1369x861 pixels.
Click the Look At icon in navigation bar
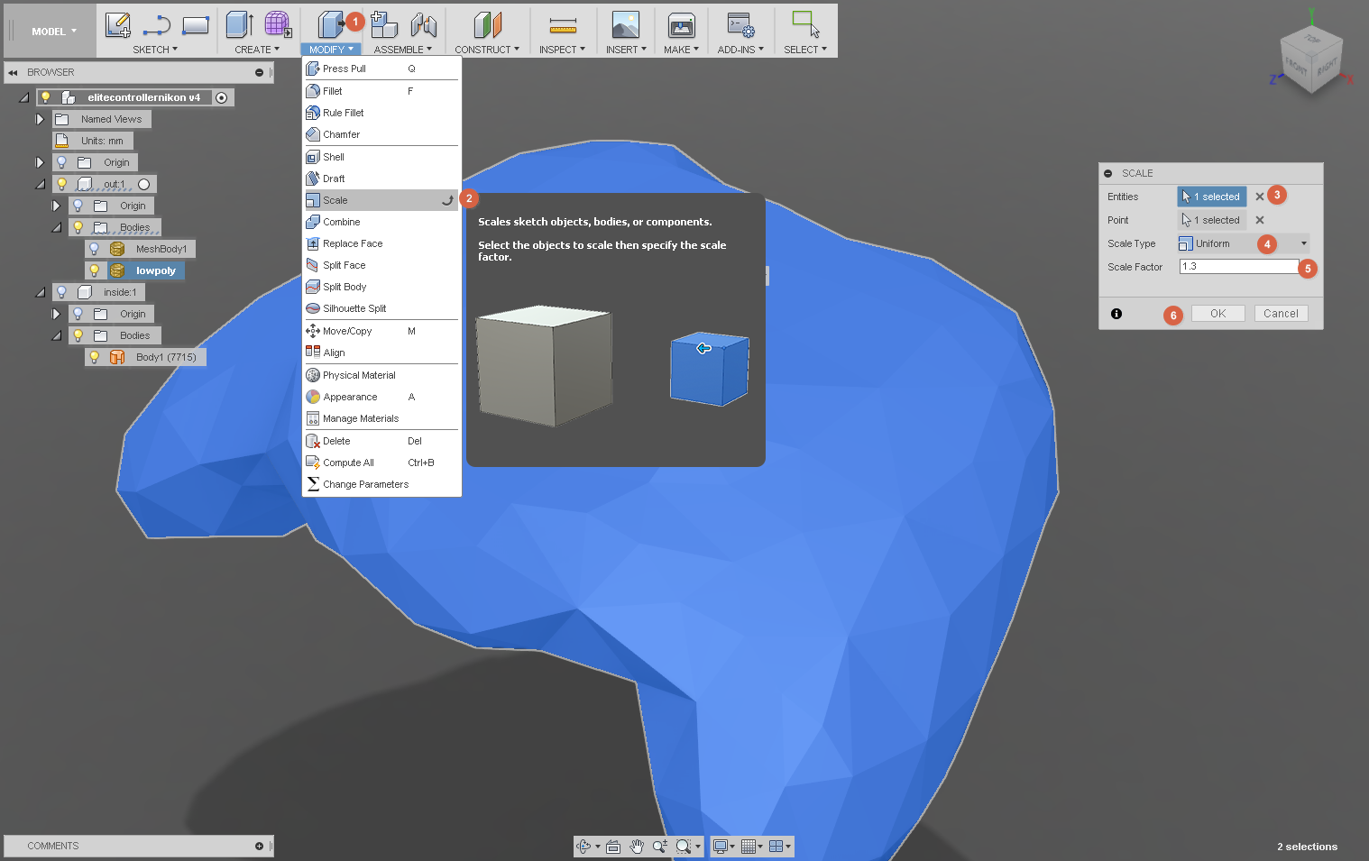[x=613, y=847]
